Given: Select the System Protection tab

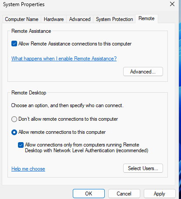Looking at the screenshot, I should (114, 19).
